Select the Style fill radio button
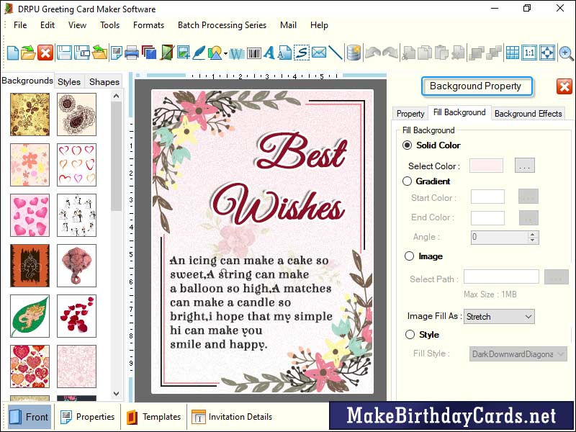Viewport: 576px width, 432px height. coord(410,335)
